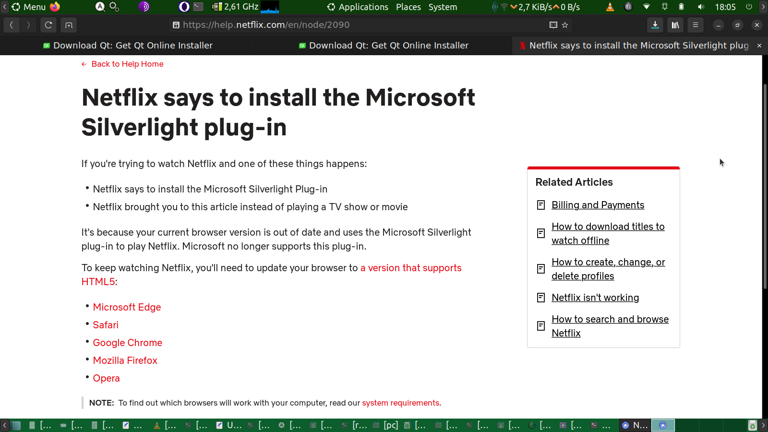Open the trash icon in bottom panel

(x=753, y=425)
